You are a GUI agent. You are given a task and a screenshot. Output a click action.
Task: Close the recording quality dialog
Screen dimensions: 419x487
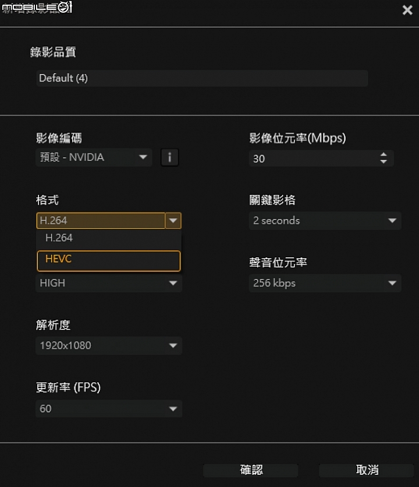[407, 10]
